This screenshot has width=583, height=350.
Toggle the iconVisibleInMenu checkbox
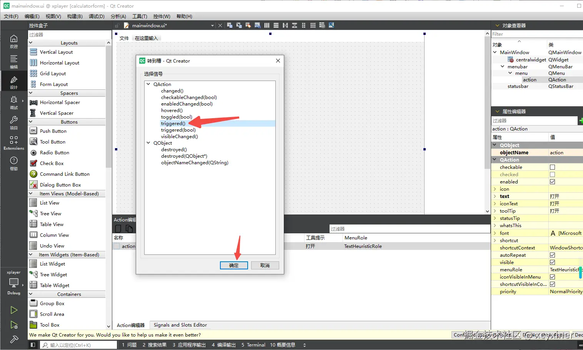pyautogui.click(x=552, y=277)
